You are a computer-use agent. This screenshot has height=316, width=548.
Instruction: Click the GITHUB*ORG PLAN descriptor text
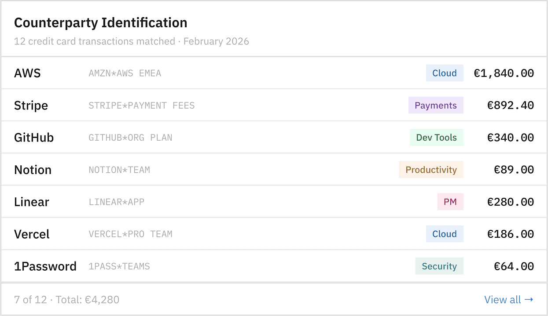(x=130, y=138)
